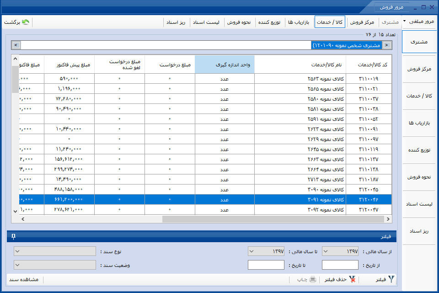Click the funnel filter icon

[391, 279]
